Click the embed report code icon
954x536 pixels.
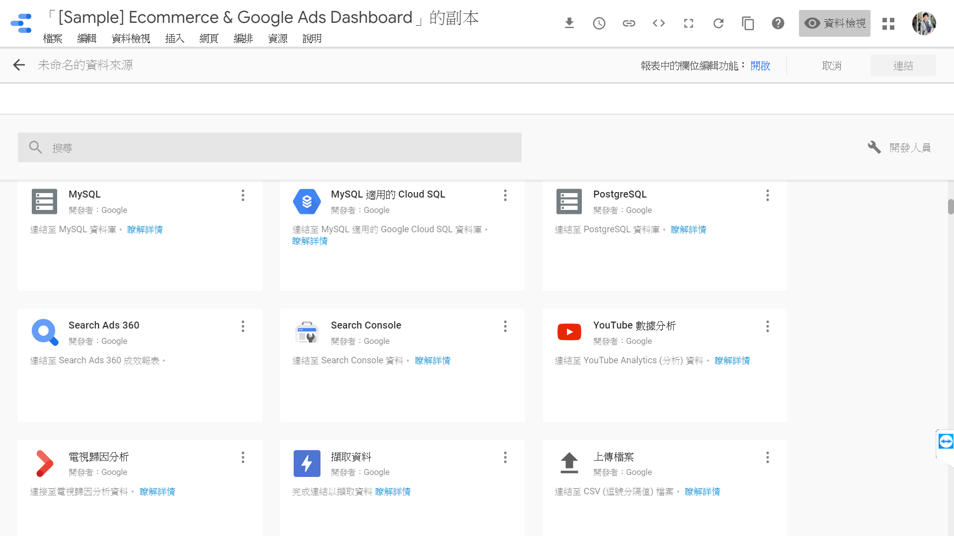pyautogui.click(x=659, y=23)
